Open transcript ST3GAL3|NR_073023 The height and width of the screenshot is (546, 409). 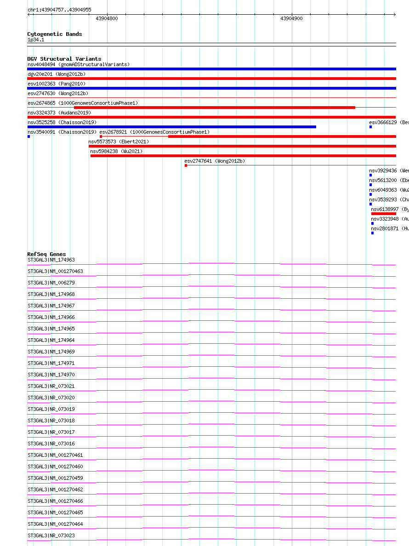51,535
